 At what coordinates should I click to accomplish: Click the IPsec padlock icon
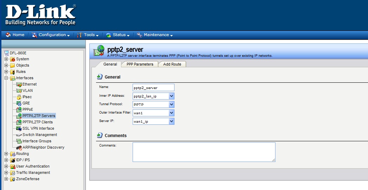(19, 97)
